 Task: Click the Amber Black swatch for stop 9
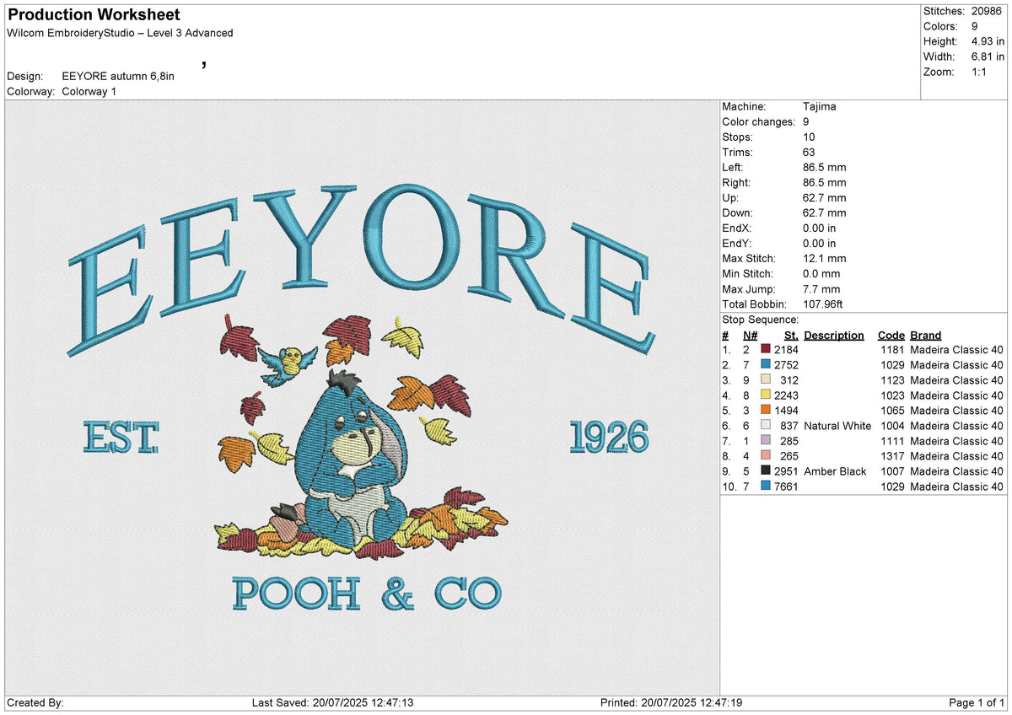point(766,471)
